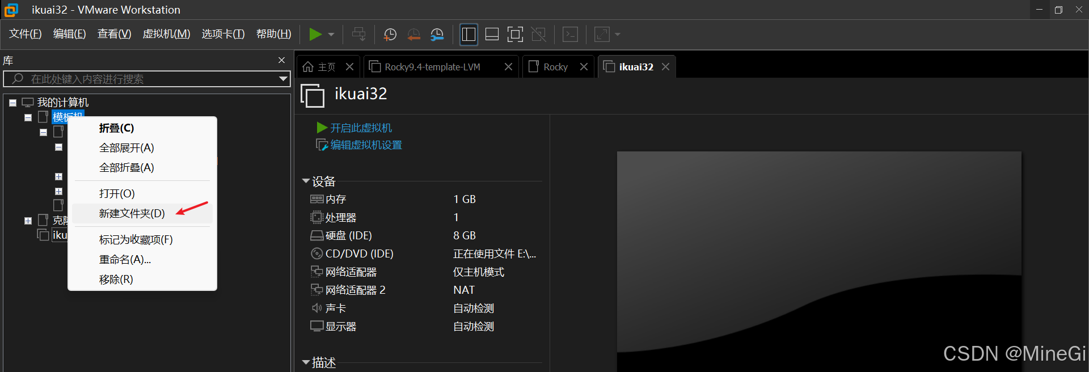
Task: Open the 选项卡(T) menu
Action: (x=223, y=34)
